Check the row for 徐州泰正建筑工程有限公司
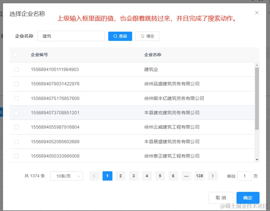This screenshot has width=270, height=211. 16,156
